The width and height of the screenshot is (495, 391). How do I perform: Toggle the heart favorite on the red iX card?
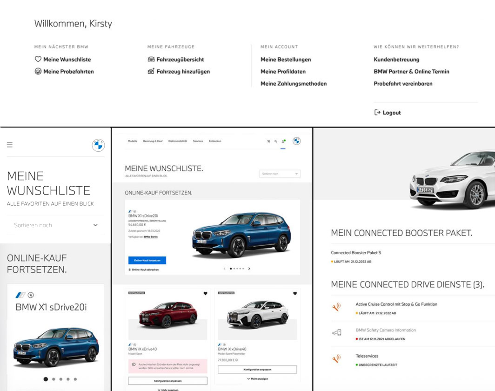coord(206,293)
